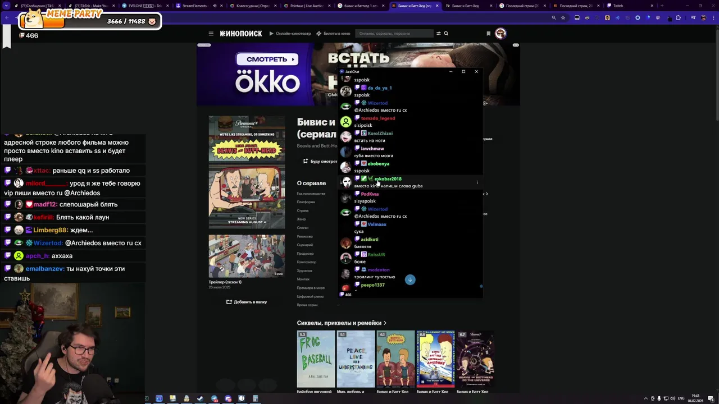Open the Do the Universe movie poster
This screenshot has height=404, width=719.
click(x=475, y=359)
